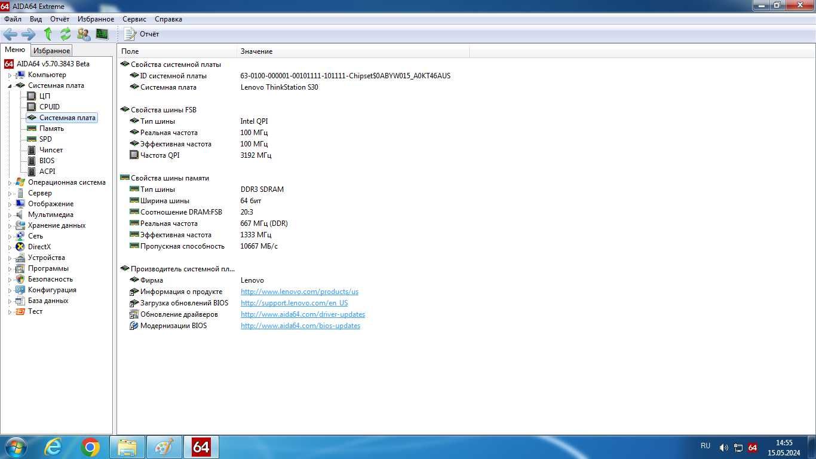
Task: Expand the Сеть tree node
Action: coord(10,237)
